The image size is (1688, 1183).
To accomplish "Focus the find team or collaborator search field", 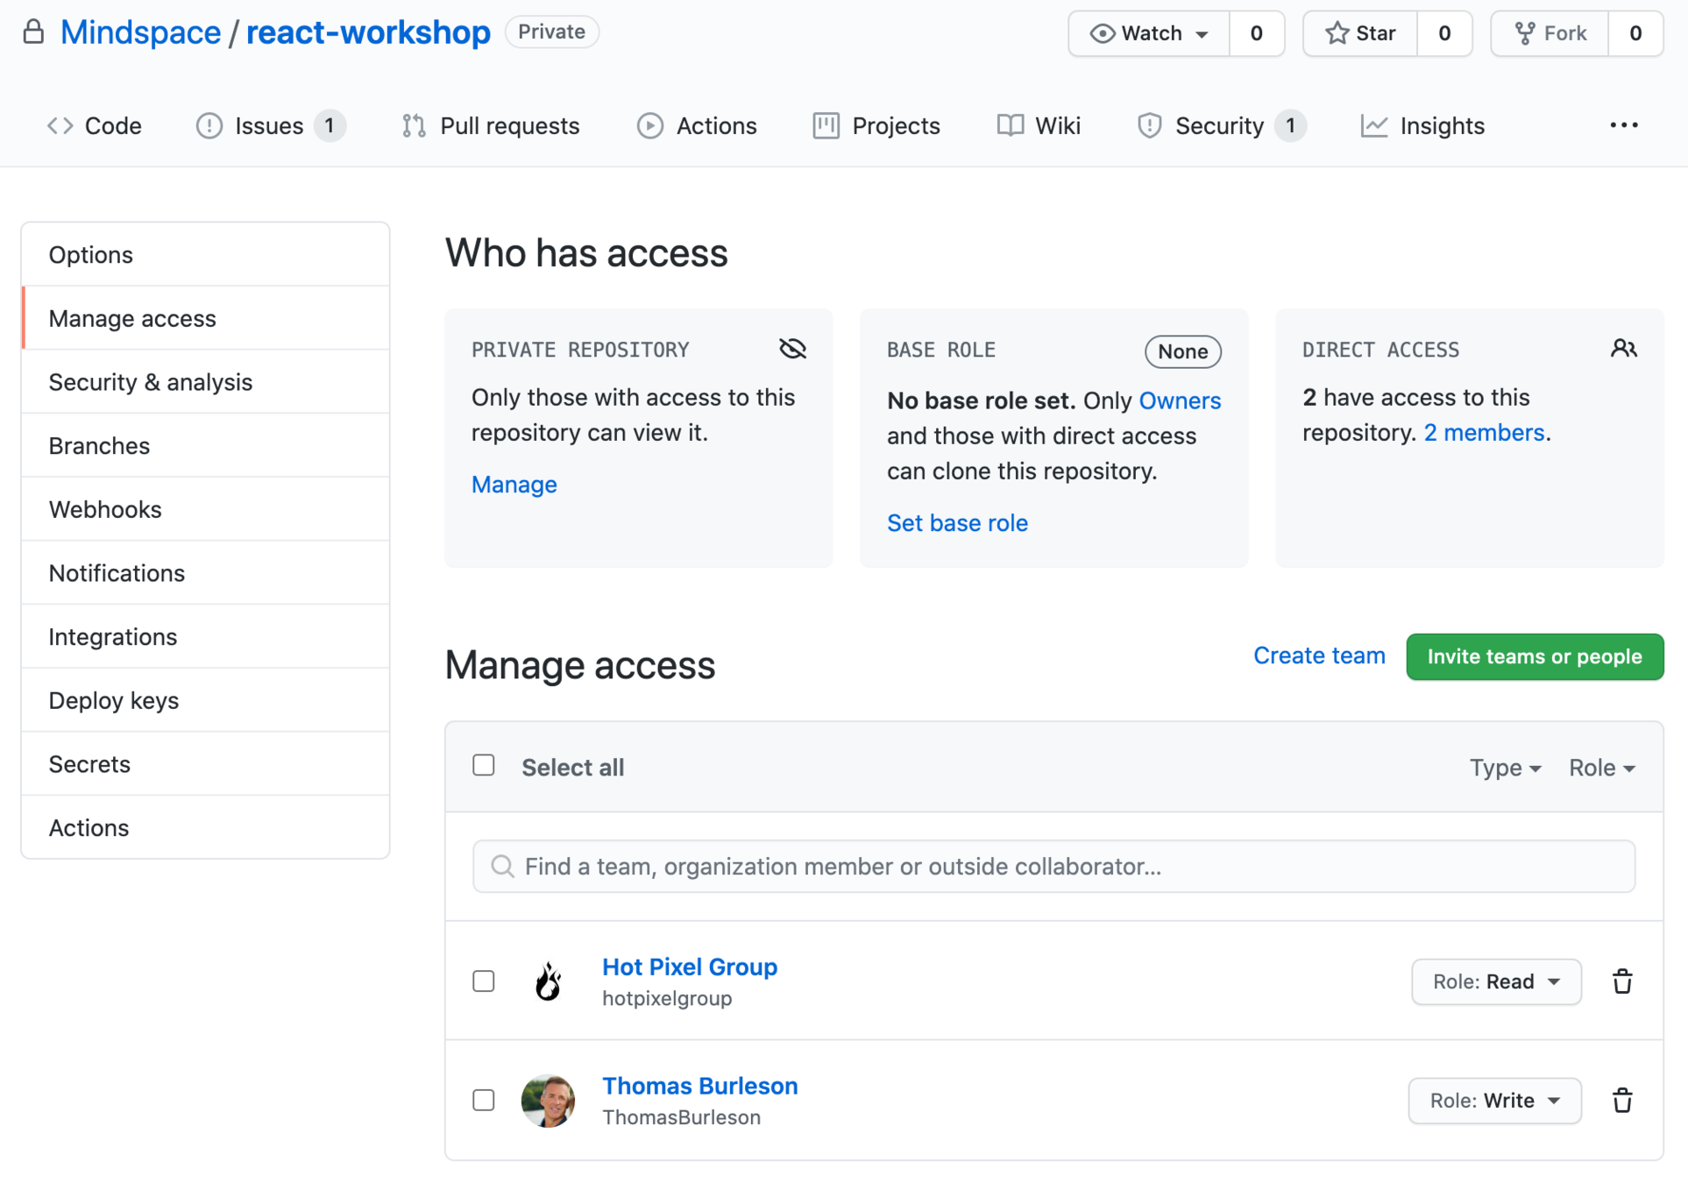I will click(1053, 867).
